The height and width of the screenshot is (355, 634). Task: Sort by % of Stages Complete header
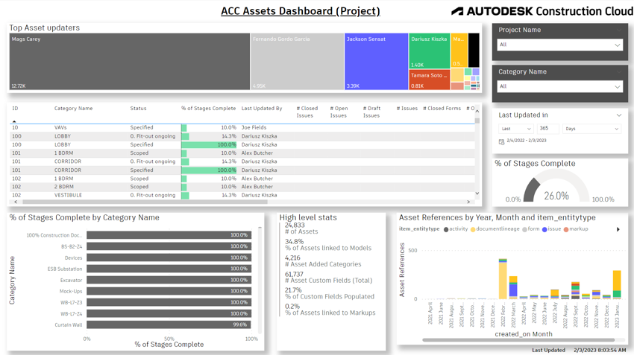point(208,109)
